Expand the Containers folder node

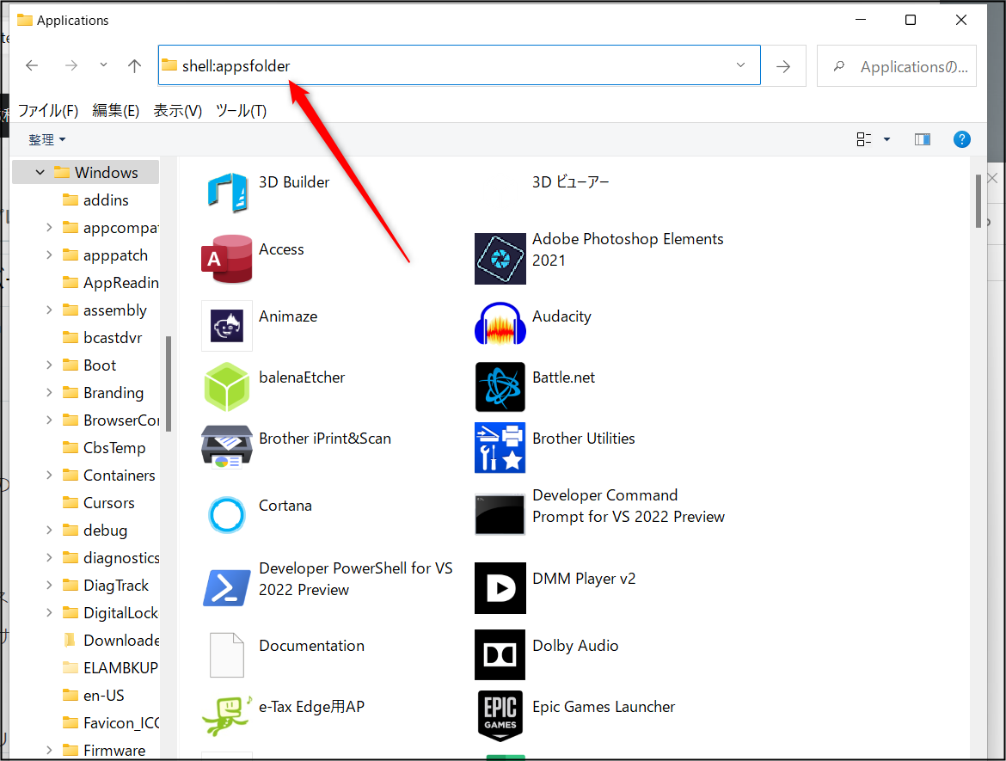49,475
